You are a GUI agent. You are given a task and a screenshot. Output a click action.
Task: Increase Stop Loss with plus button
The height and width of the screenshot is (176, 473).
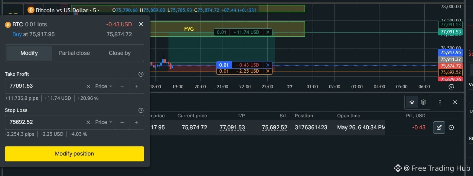[x=136, y=122]
